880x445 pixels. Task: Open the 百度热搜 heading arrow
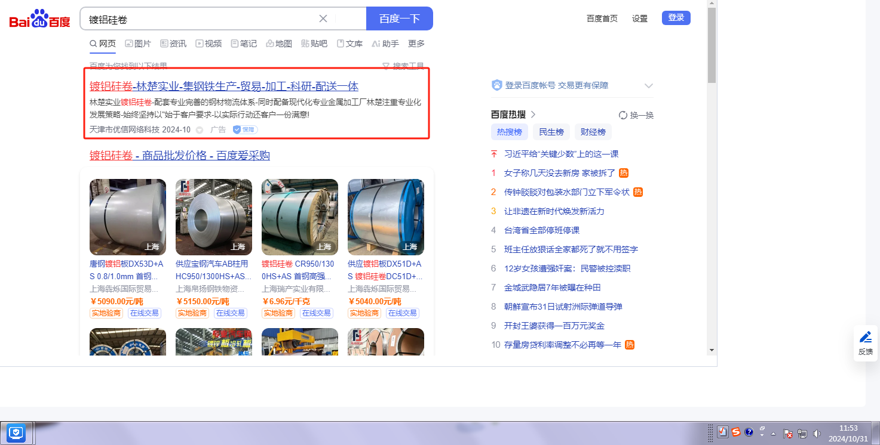click(x=533, y=115)
